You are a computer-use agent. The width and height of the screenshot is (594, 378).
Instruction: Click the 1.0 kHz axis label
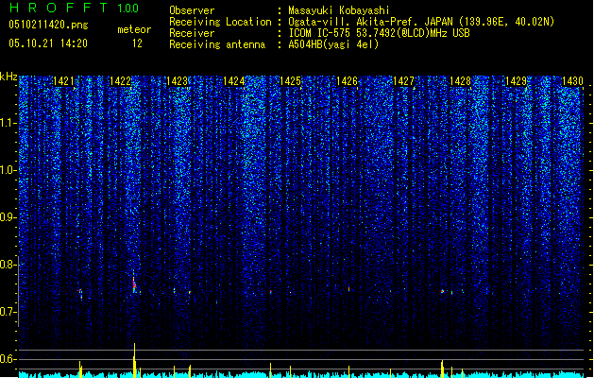point(8,170)
